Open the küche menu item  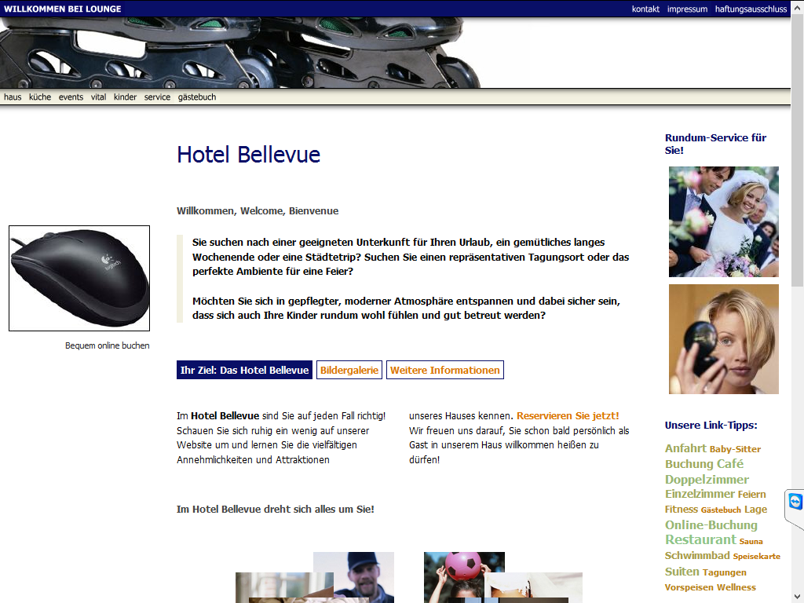pyautogui.click(x=40, y=97)
